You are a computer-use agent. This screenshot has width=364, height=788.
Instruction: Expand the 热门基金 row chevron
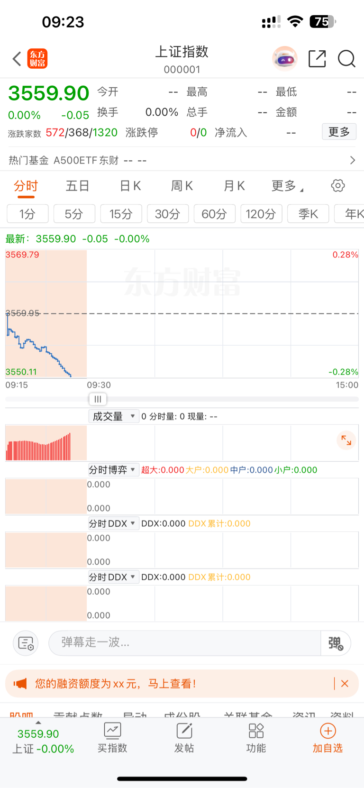tap(352, 160)
